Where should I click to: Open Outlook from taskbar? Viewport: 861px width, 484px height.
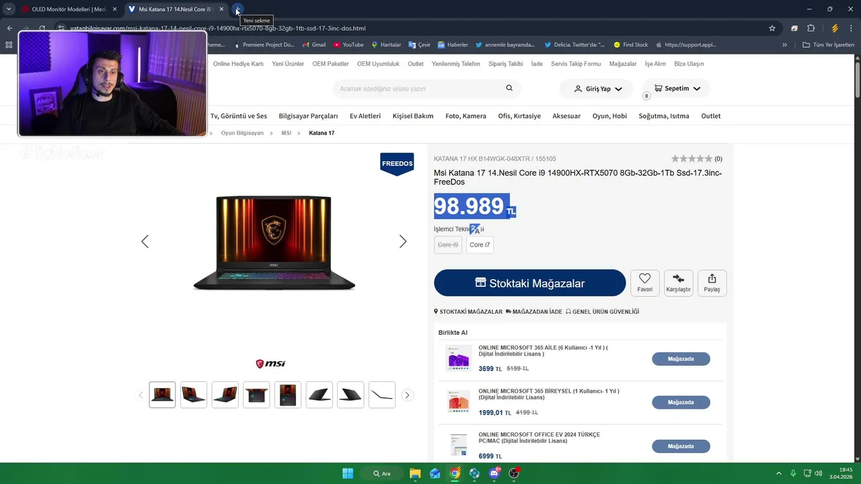435,473
